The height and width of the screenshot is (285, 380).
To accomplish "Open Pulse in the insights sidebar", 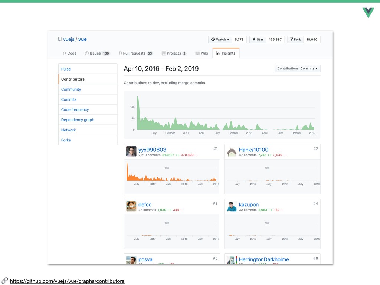I will click(x=88, y=69).
